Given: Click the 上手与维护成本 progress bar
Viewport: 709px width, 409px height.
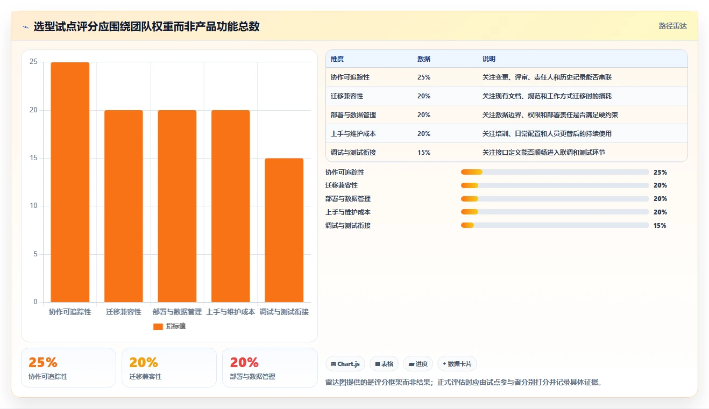Looking at the screenshot, I should click(x=555, y=212).
